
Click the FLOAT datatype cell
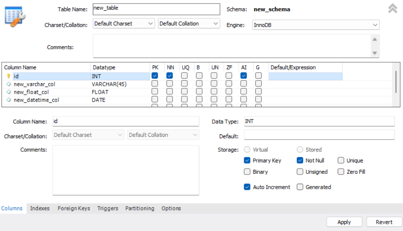(100, 92)
